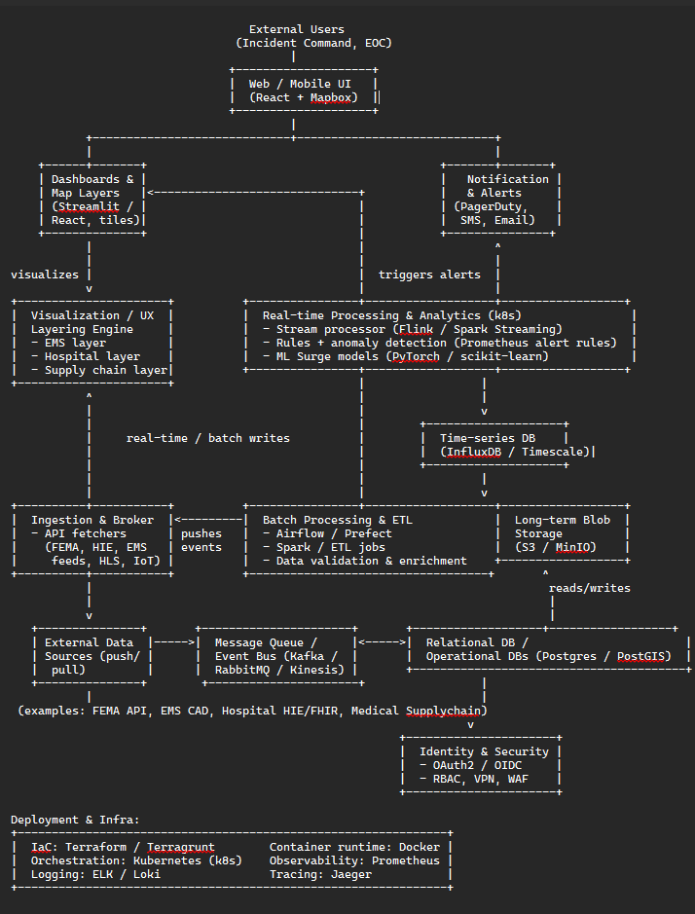This screenshot has width=695, height=914.
Task: Click the 'External Users' heading text
Action: click(x=297, y=29)
